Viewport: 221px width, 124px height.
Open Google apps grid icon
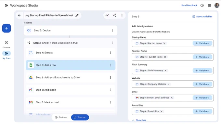coord(209,6)
